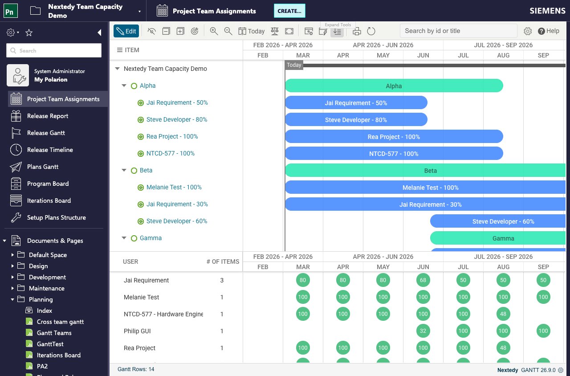Click the Polarion Pn logo icon

[x=10, y=11]
